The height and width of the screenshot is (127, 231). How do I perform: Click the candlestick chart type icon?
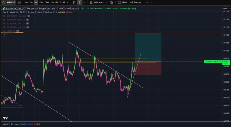(x=74, y=2)
